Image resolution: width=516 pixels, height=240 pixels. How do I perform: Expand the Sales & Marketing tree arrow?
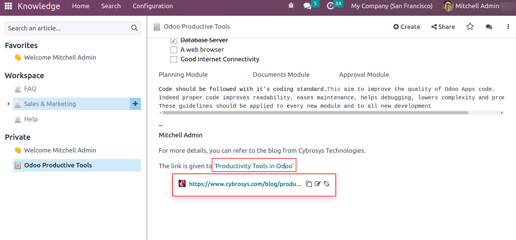[x=8, y=104]
